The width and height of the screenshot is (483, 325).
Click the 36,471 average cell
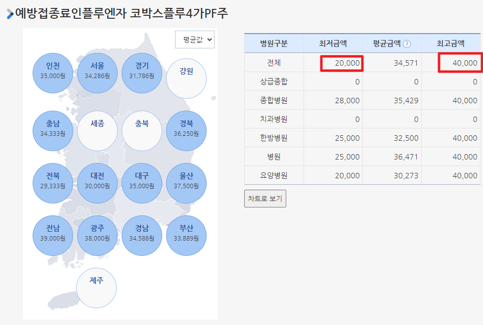tap(392, 157)
